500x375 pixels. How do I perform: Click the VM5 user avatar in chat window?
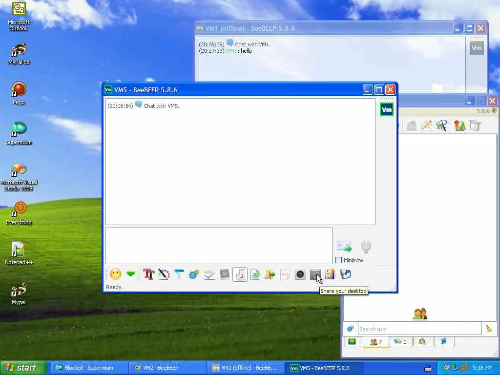[x=387, y=110]
